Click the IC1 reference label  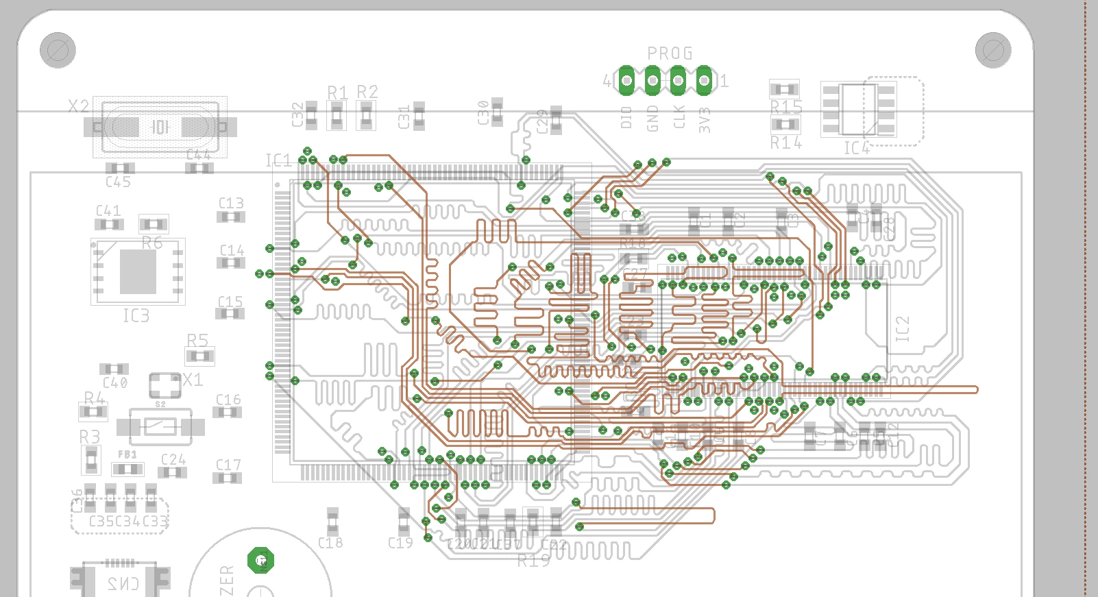[x=279, y=161]
